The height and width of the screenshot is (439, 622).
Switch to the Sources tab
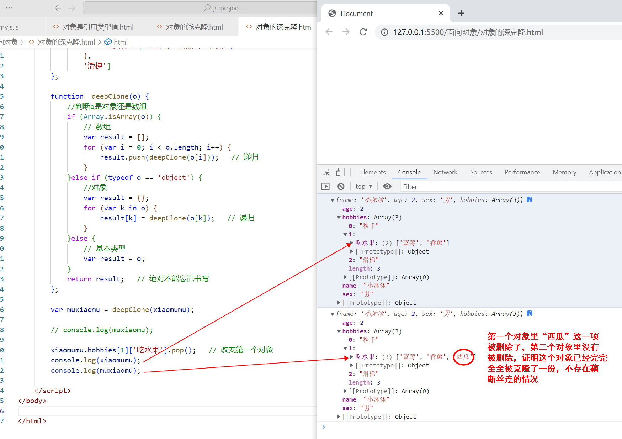click(481, 172)
